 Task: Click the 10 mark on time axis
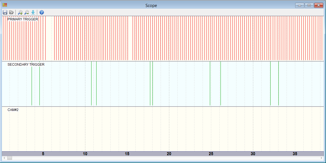click(85, 154)
